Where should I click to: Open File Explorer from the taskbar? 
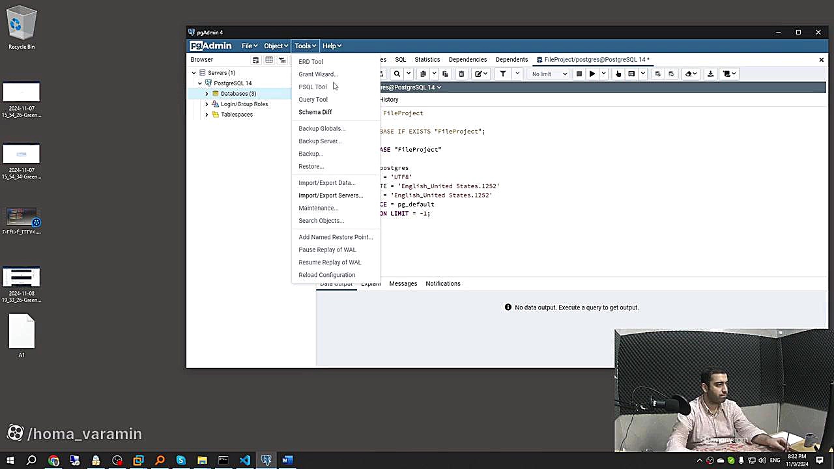click(x=202, y=461)
